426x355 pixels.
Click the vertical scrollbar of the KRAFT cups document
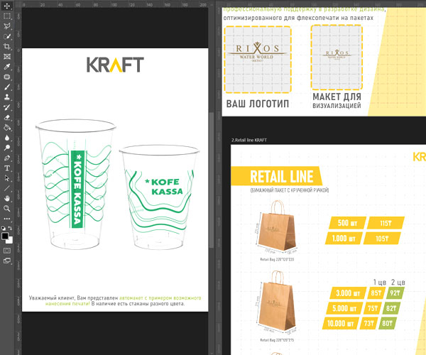coord(212,179)
